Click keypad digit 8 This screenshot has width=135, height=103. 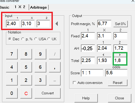(x=26, y=54)
